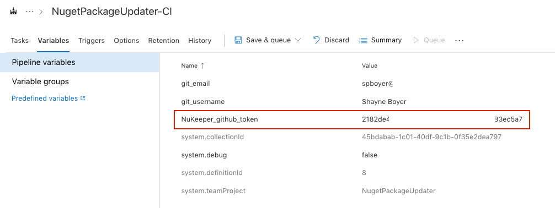Edit the Shayne Boyer value
Viewport: 555px width, 208px height.
pyautogui.click(x=384, y=102)
